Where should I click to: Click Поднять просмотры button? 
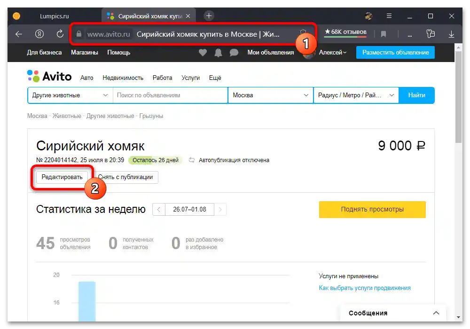[372, 210]
